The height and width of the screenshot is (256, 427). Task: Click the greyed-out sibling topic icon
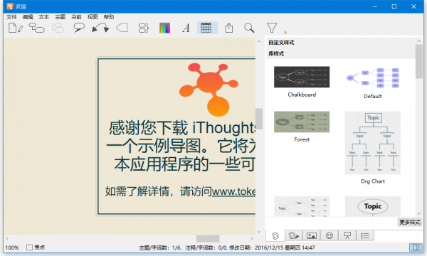[58, 28]
